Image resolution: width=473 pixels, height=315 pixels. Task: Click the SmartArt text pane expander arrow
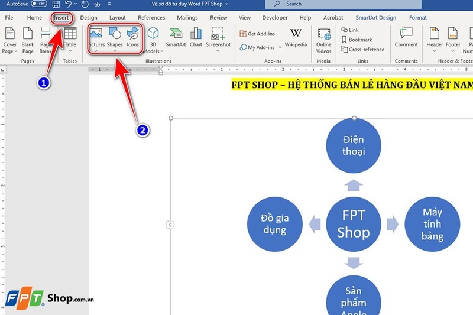[x=170, y=225]
